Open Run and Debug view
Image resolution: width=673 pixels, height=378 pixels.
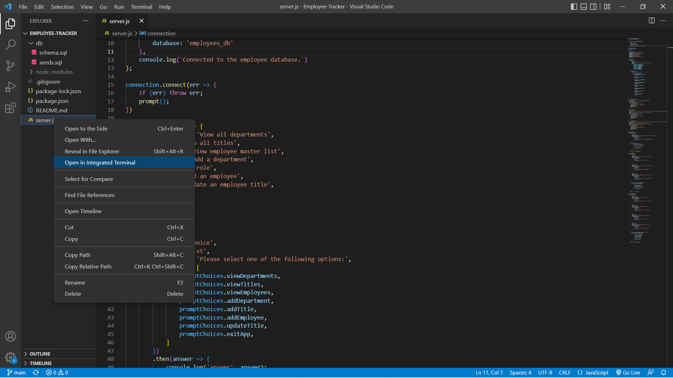(11, 86)
